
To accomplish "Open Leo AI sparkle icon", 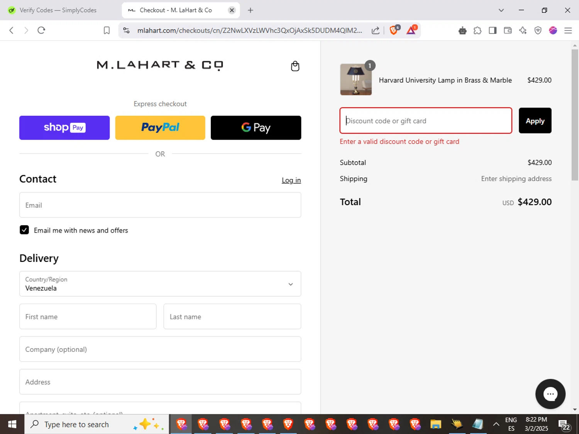I will coord(523,30).
